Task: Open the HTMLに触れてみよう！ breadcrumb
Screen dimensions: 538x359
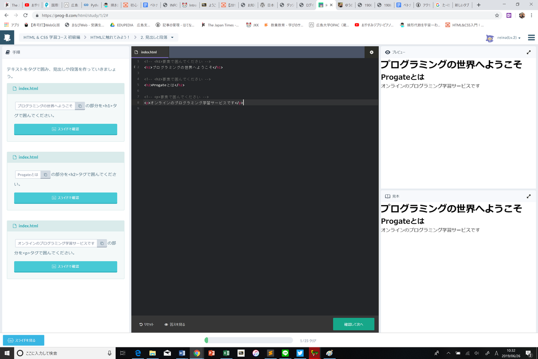Action: pos(110,37)
